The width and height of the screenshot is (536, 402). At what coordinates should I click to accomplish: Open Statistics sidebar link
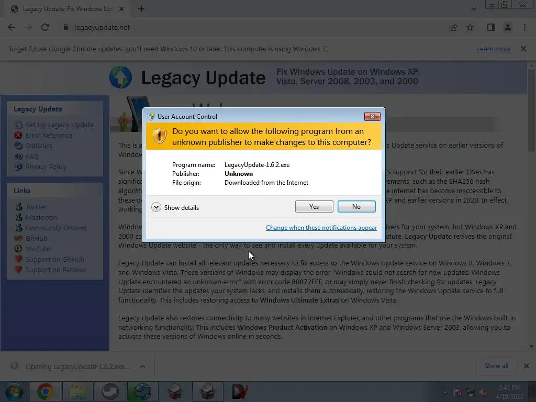coord(39,146)
